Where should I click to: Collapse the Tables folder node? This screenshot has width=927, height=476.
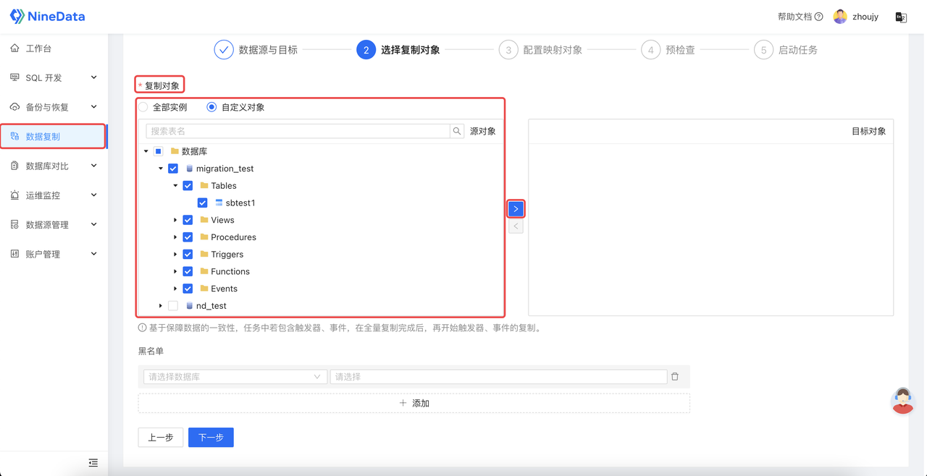coord(175,186)
